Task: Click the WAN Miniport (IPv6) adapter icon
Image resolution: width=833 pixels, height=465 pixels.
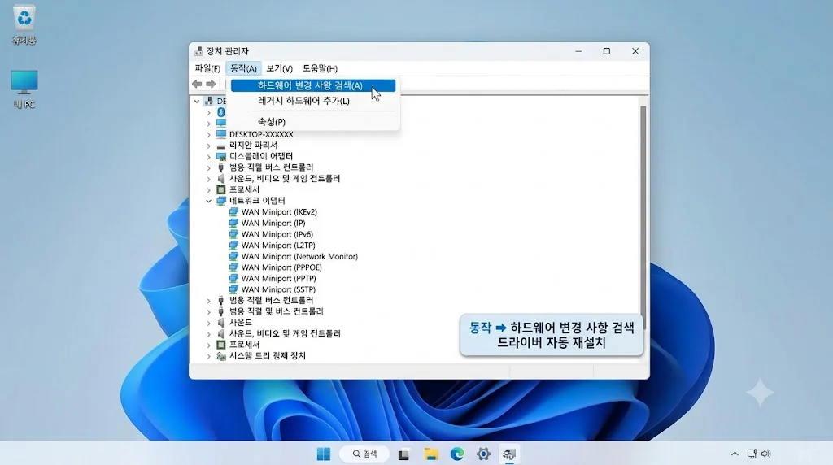Action: click(233, 234)
